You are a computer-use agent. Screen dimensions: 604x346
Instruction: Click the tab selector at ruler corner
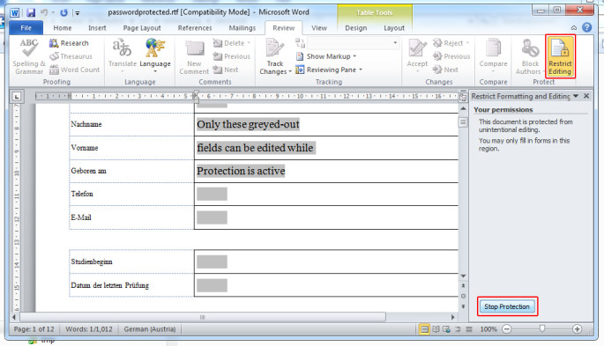17,96
